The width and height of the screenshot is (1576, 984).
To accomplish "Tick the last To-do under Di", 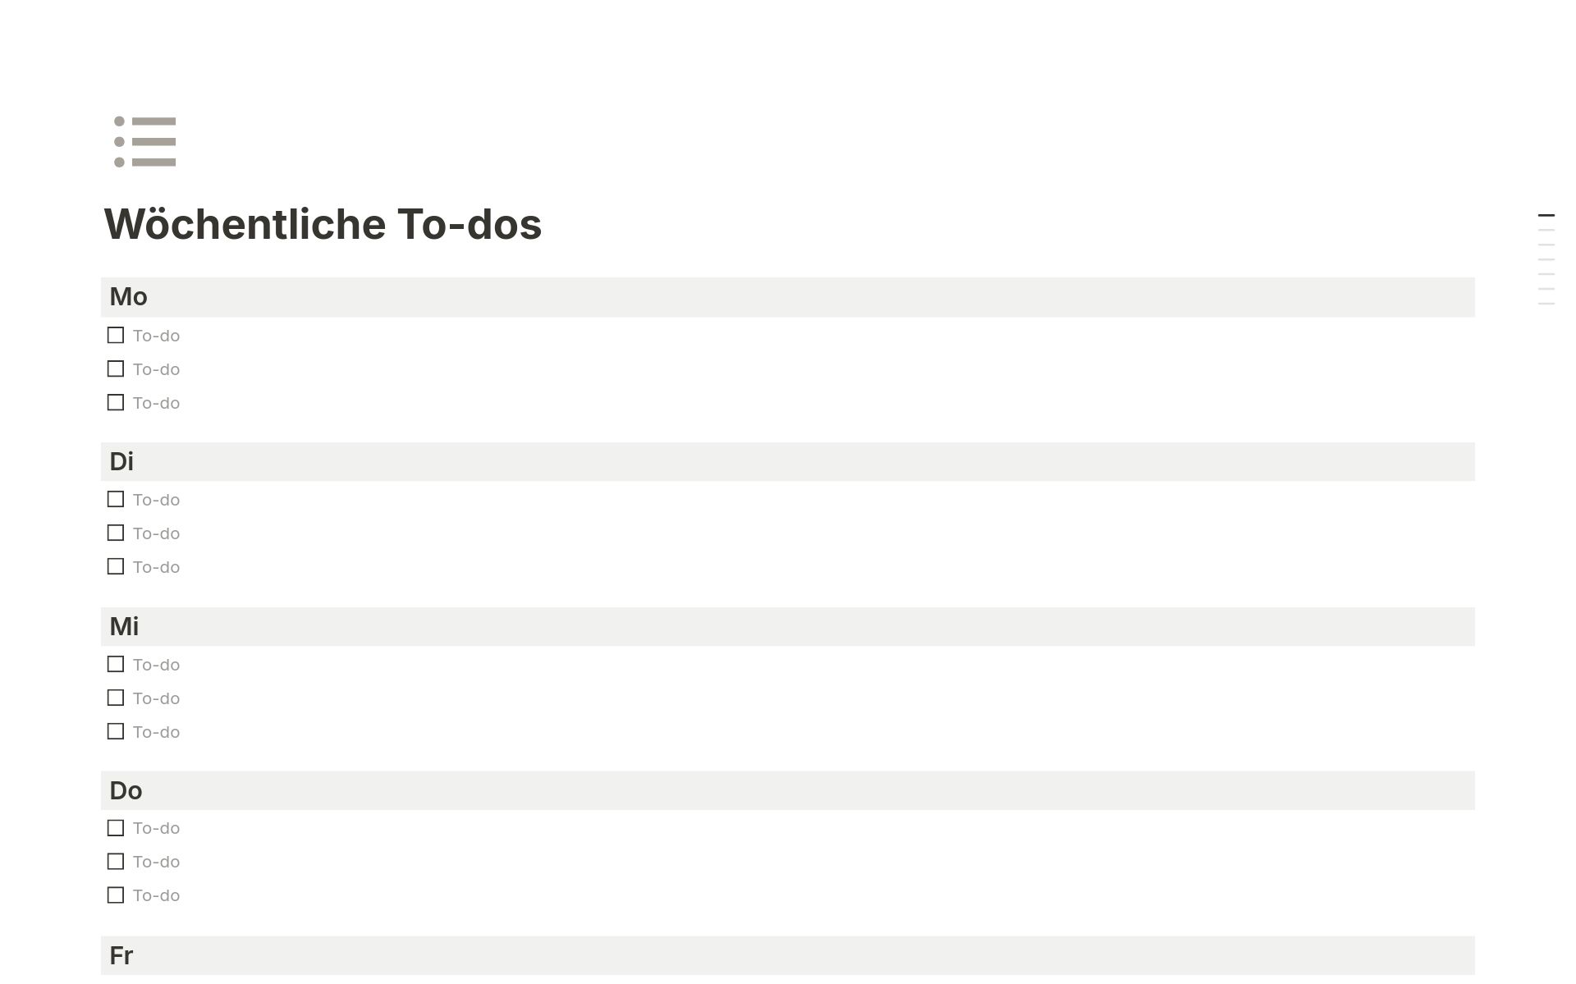I will click(115, 566).
